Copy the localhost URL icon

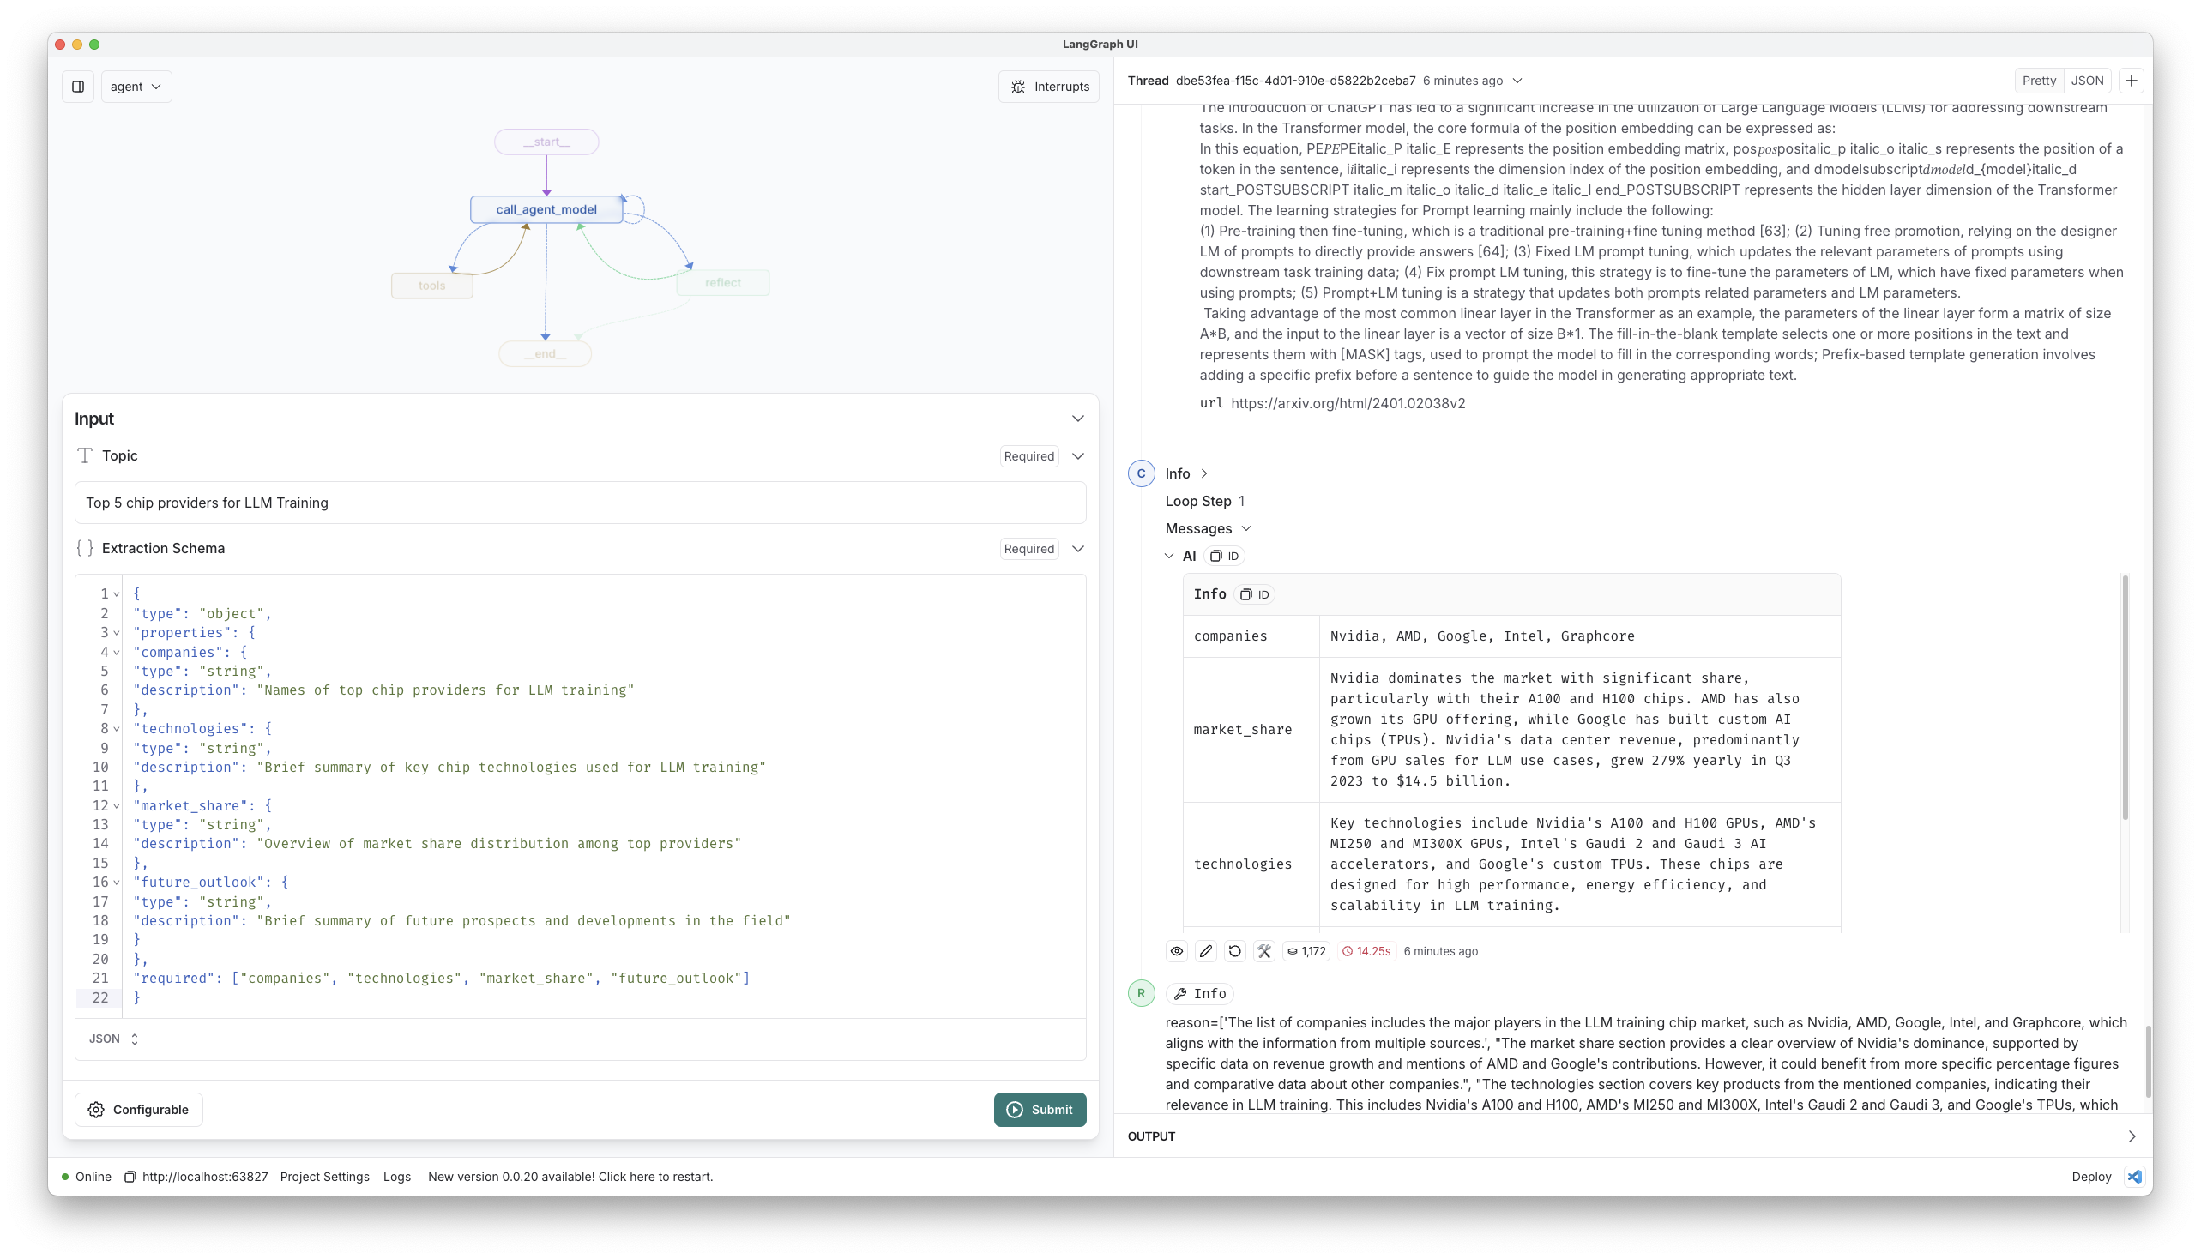click(130, 1177)
